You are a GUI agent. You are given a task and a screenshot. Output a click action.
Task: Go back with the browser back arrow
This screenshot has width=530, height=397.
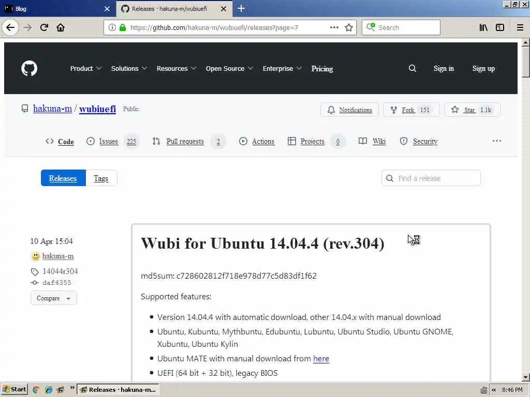pos(10,27)
